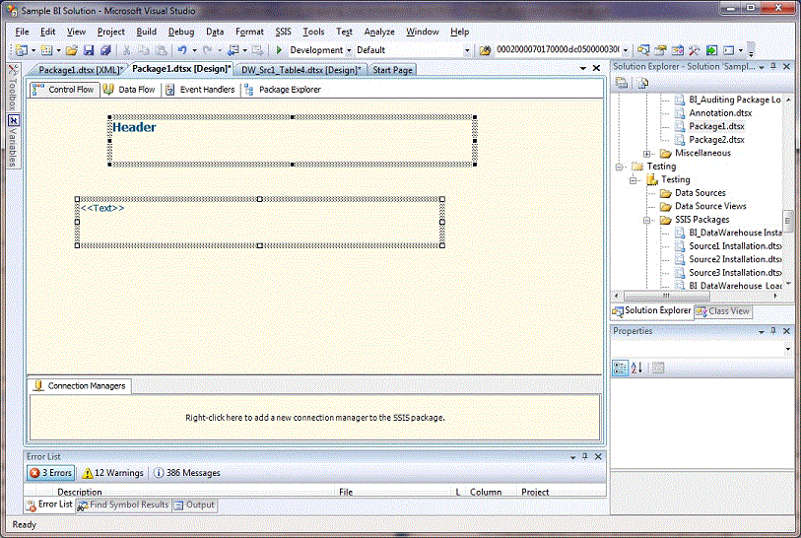Click the Save icon in the toolbar
Image resolution: width=801 pixels, height=538 pixels.
89,50
